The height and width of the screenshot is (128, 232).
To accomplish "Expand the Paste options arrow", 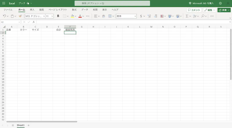I will (15, 16).
